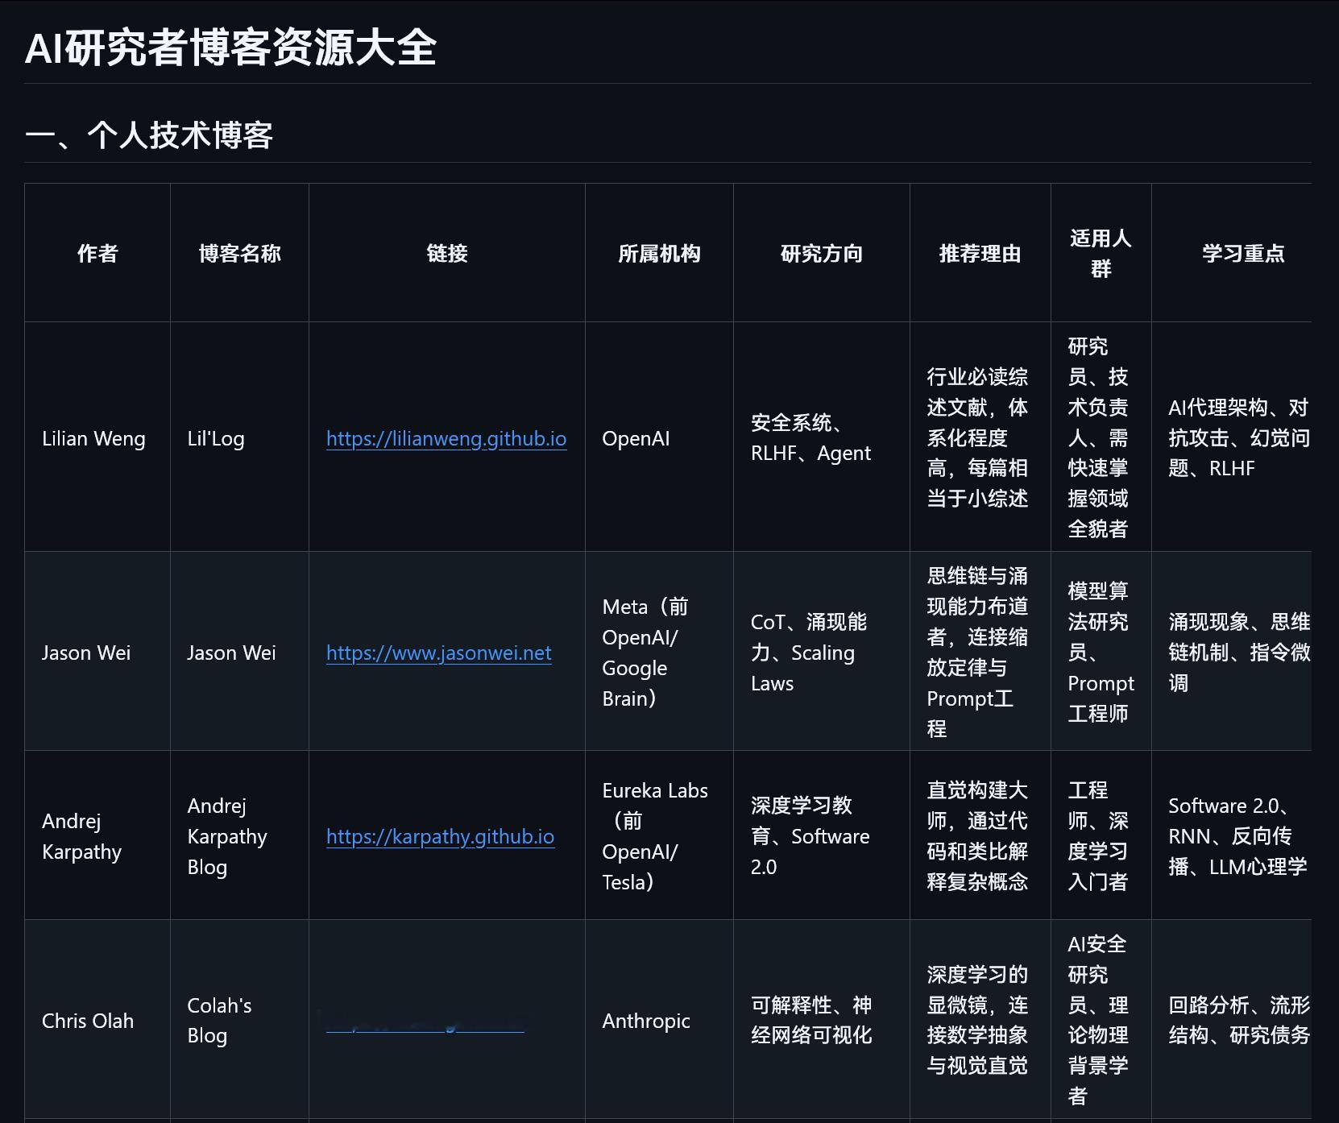
Task: Click the 链接 column header
Action: [446, 253]
